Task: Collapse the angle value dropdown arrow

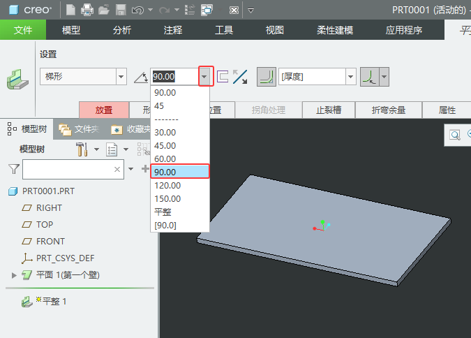Action: click(x=206, y=76)
